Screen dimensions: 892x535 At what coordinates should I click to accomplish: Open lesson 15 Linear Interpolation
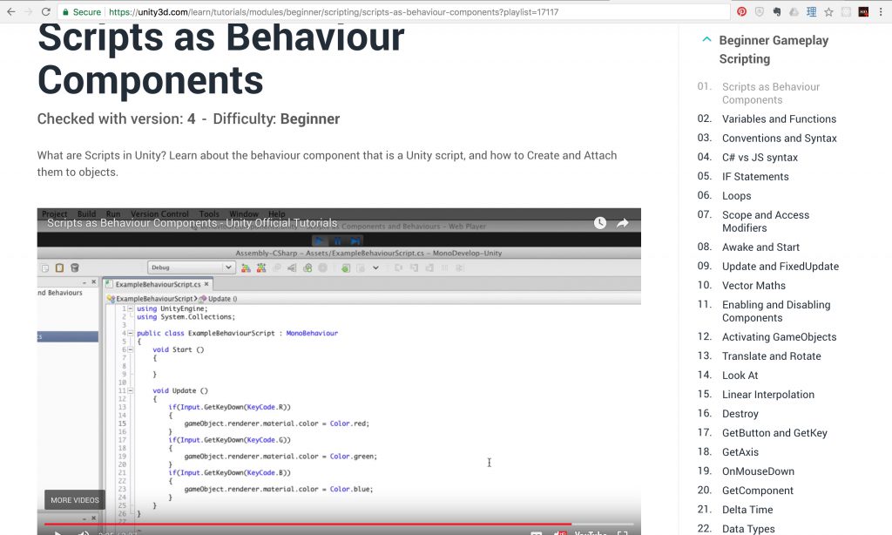click(768, 395)
